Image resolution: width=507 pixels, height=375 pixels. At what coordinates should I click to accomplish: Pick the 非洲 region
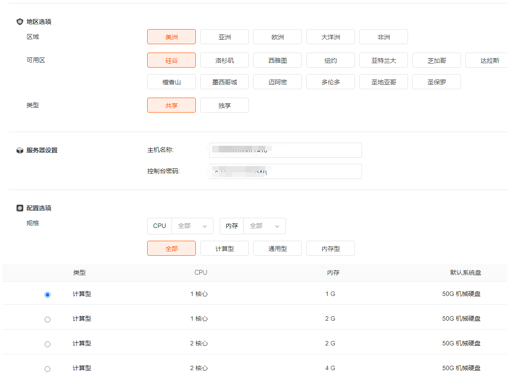[x=384, y=37]
